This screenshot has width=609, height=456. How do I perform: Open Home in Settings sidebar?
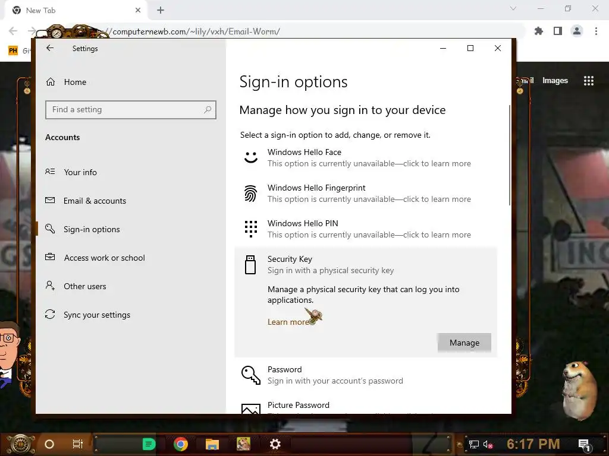[75, 82]
